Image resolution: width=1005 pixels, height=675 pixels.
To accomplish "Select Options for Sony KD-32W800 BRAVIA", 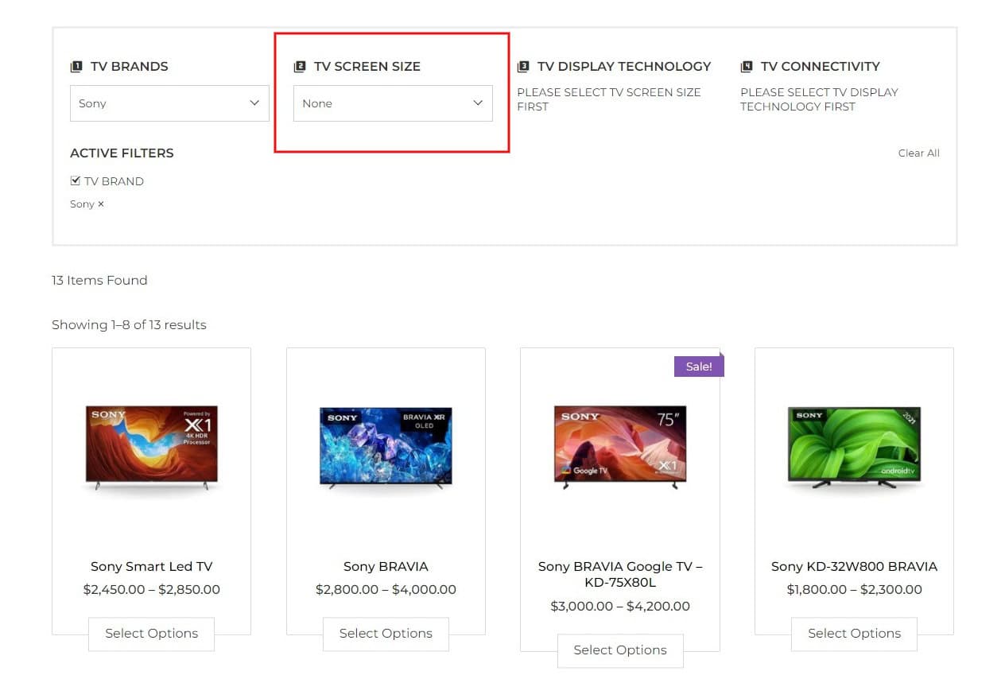I will pyautogui.click(x=854, y=634).
